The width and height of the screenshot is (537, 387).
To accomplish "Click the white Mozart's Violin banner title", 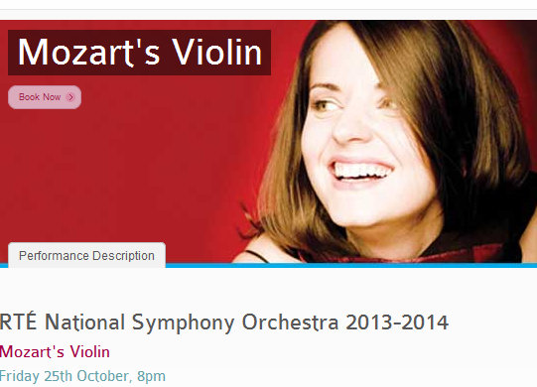I will click(x=139, y=53).
